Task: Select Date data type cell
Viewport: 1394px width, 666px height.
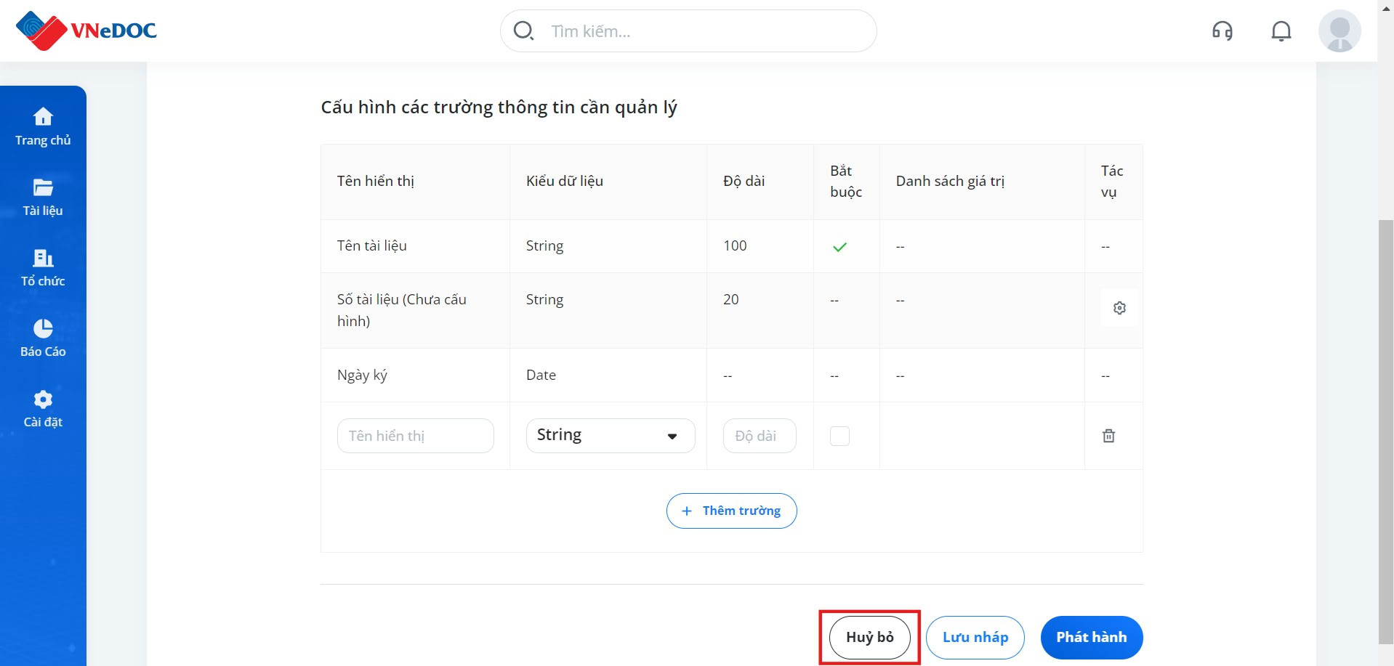Action: (x=608, y=375)
